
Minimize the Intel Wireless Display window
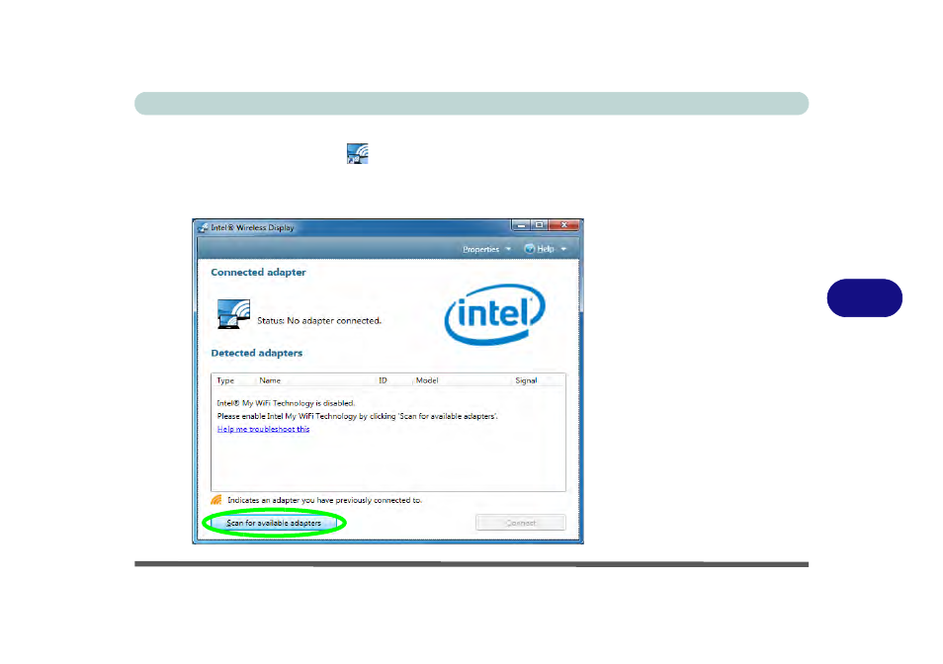tap(521, 225)
